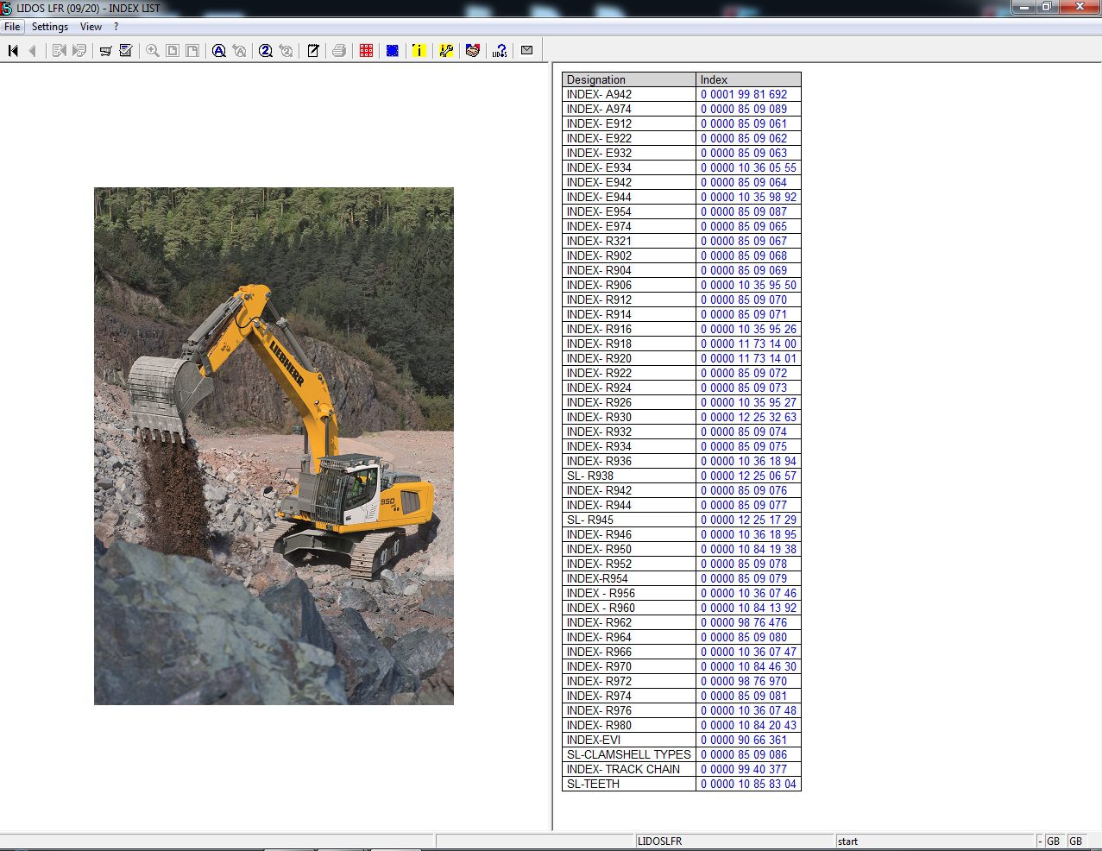Click the zoom in magnifier icon
Screen dimensions: 1102x851
click(x=153, y=51)
